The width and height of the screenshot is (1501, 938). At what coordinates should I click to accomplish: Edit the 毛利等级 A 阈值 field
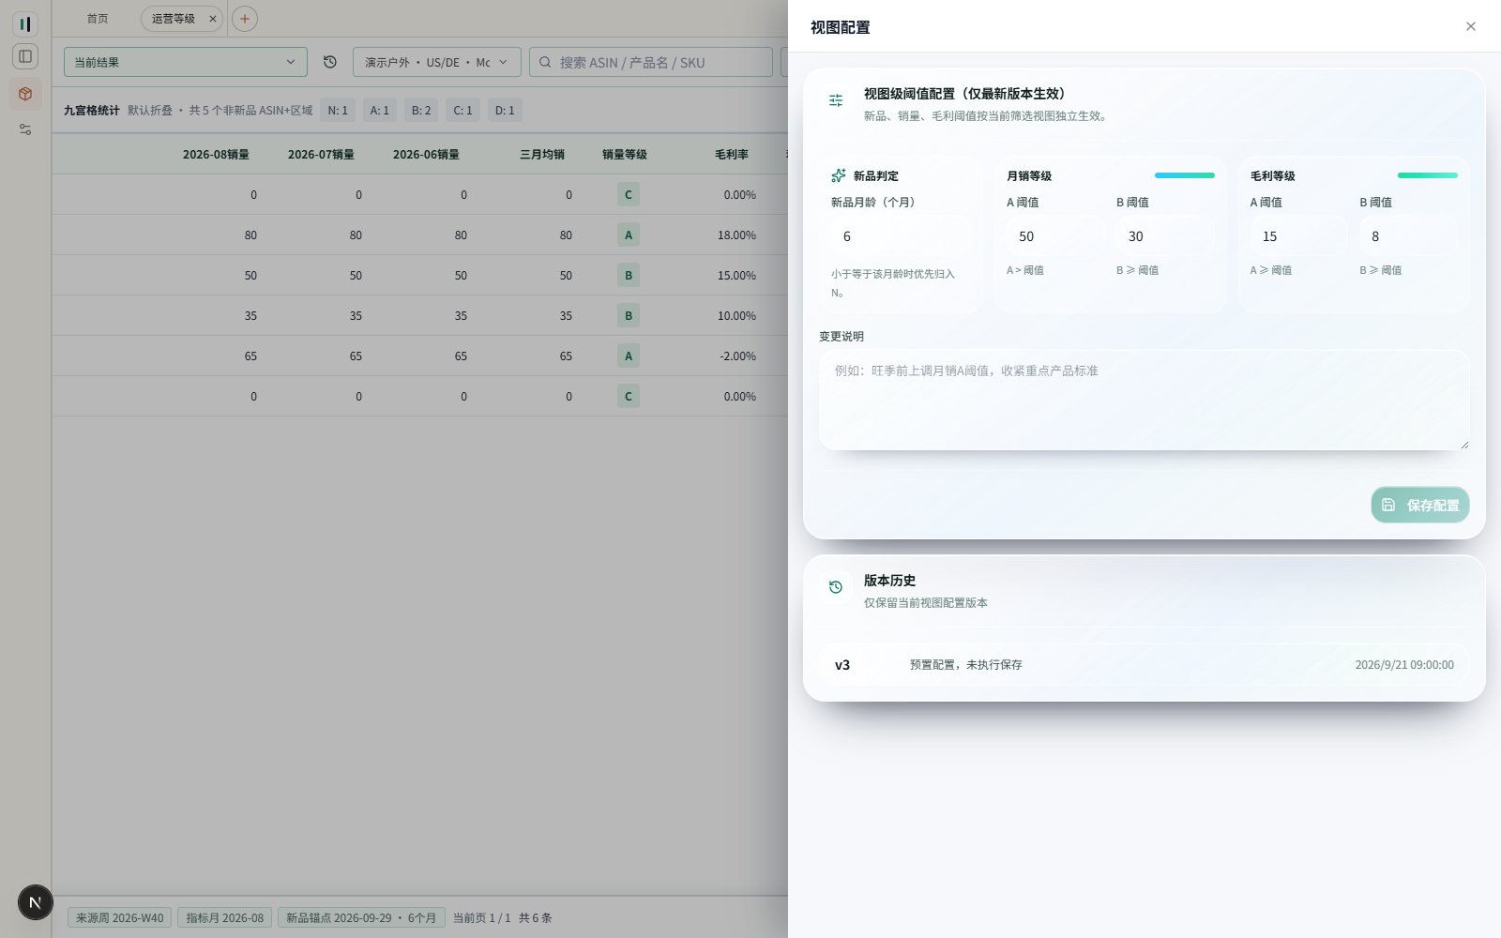(x=1298, y=236)
